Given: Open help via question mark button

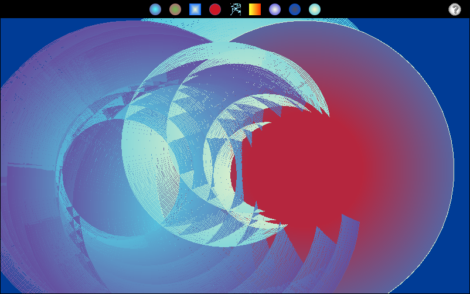Looking at the screenshot, I should point(454,9).
